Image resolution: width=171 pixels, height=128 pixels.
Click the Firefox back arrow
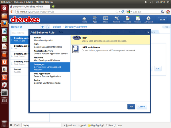[x=12, y=12]
